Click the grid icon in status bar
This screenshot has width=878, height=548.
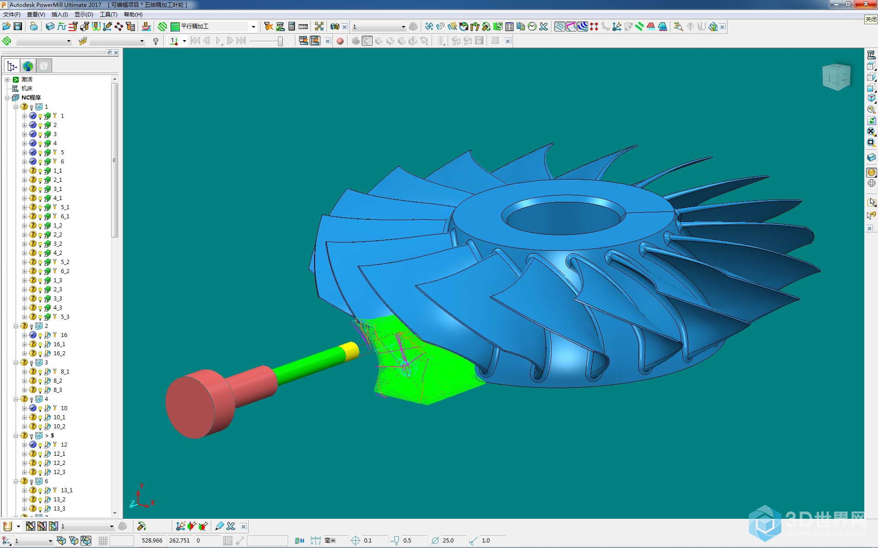103,541
